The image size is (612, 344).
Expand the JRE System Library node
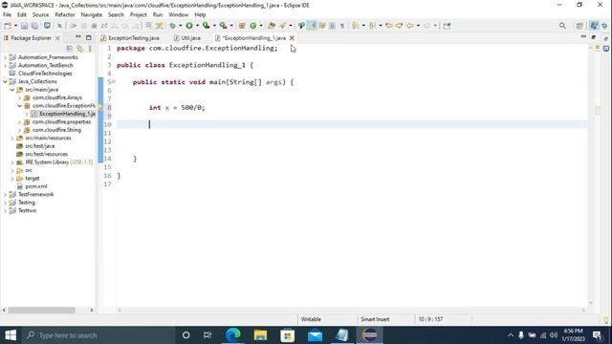(12, 162)
